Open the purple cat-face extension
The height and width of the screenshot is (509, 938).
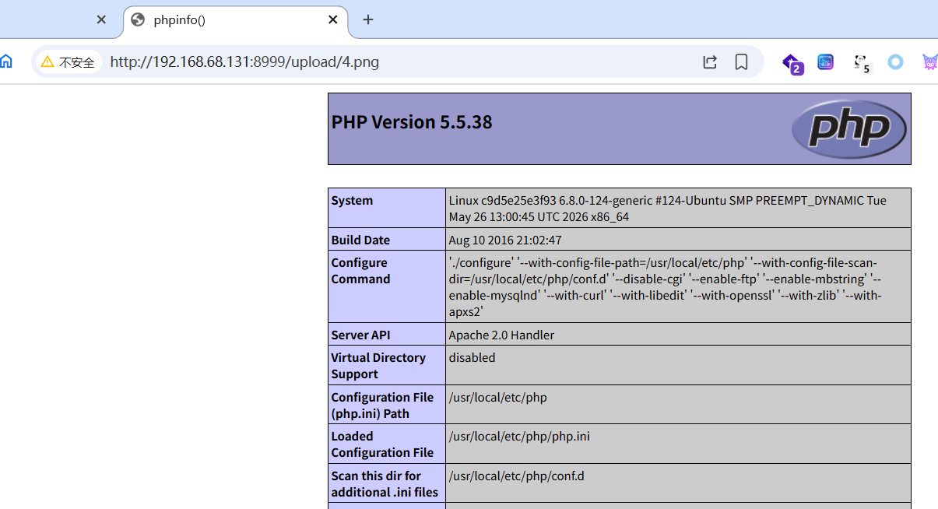point(930,62)
